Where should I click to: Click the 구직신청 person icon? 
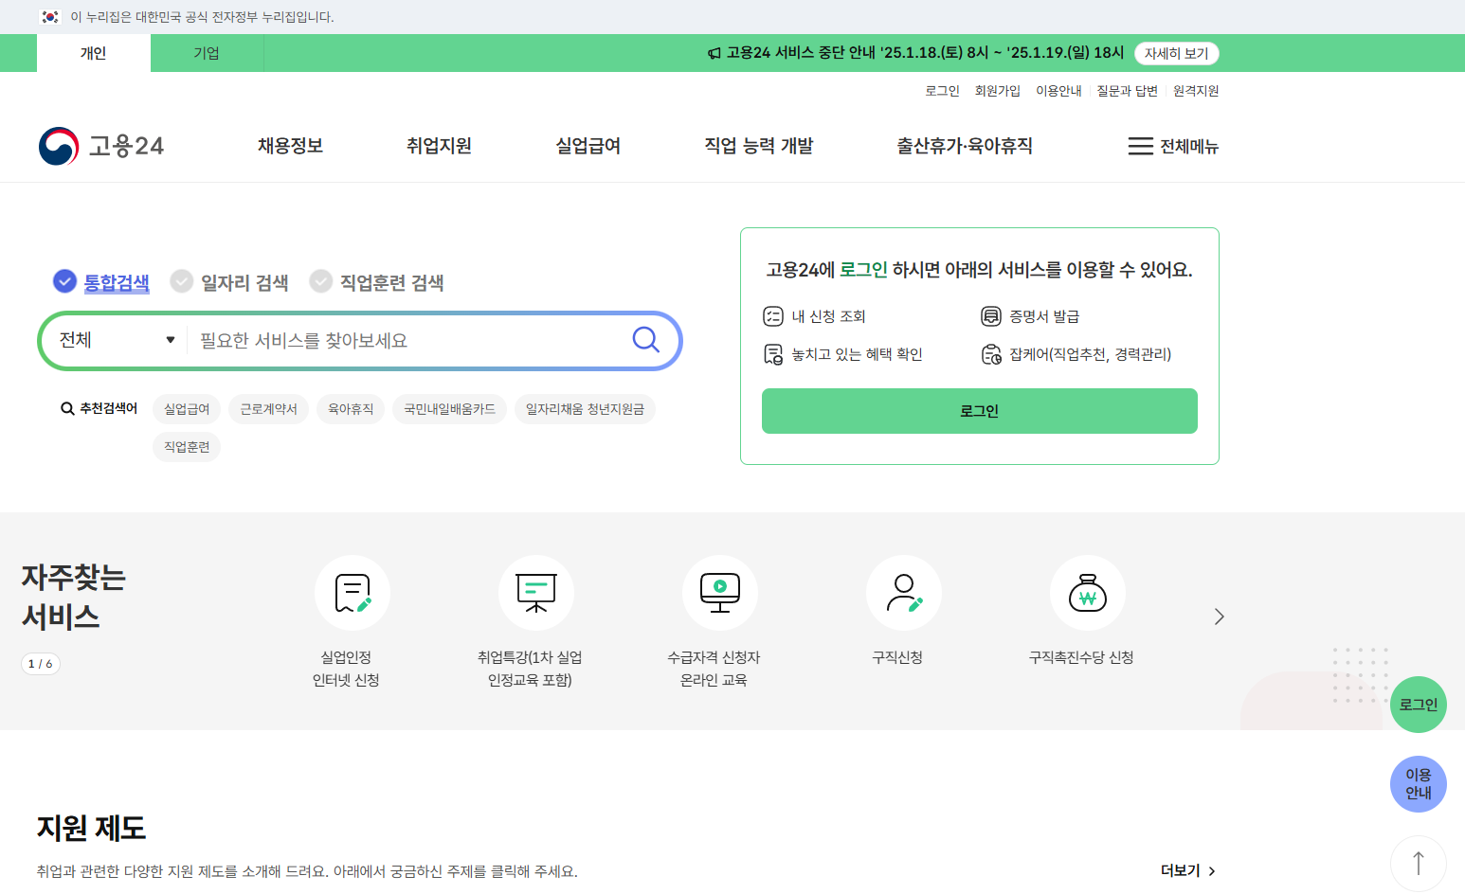tap(903, 593)
